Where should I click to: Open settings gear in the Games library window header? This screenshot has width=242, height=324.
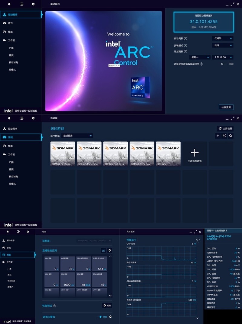[x=33, y=118]
